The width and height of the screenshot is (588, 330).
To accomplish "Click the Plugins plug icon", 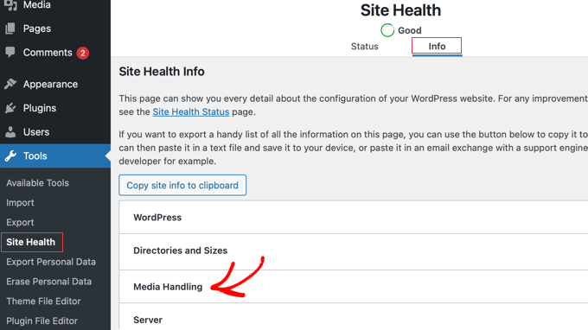I will point(10,108).
